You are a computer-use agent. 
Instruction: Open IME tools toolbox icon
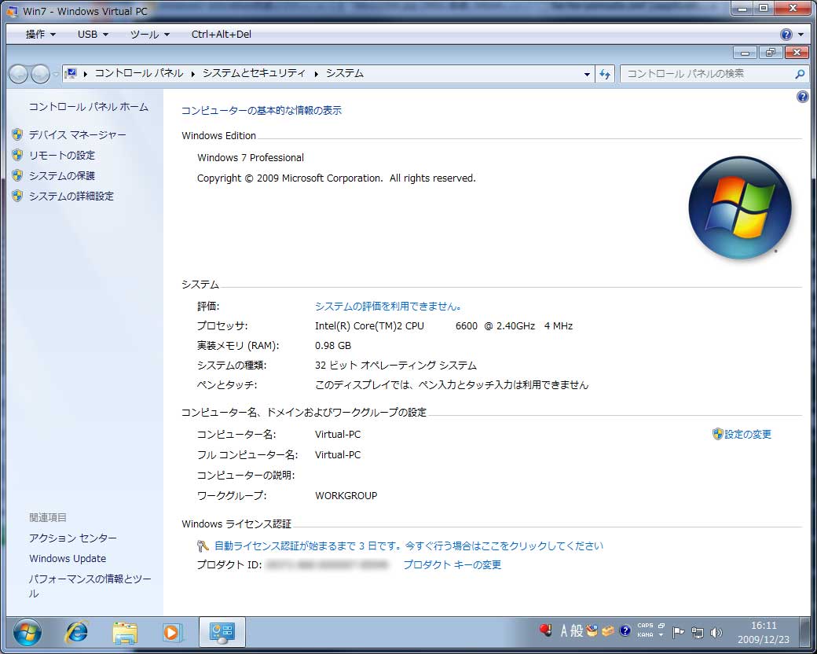(x=608, y=631)
